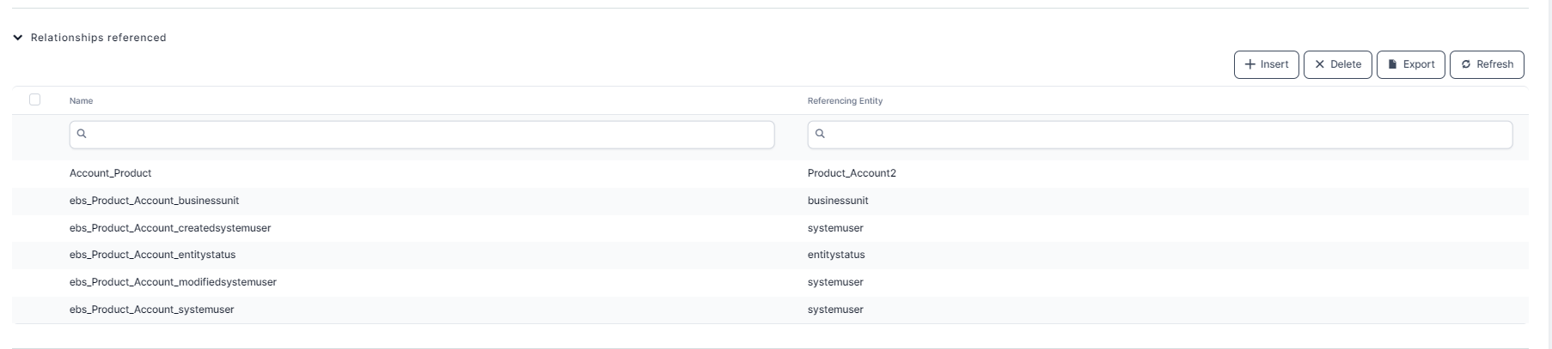Click the Delete button
The height and width of the screenshot is (349, 1552).
coord(1337,64)
